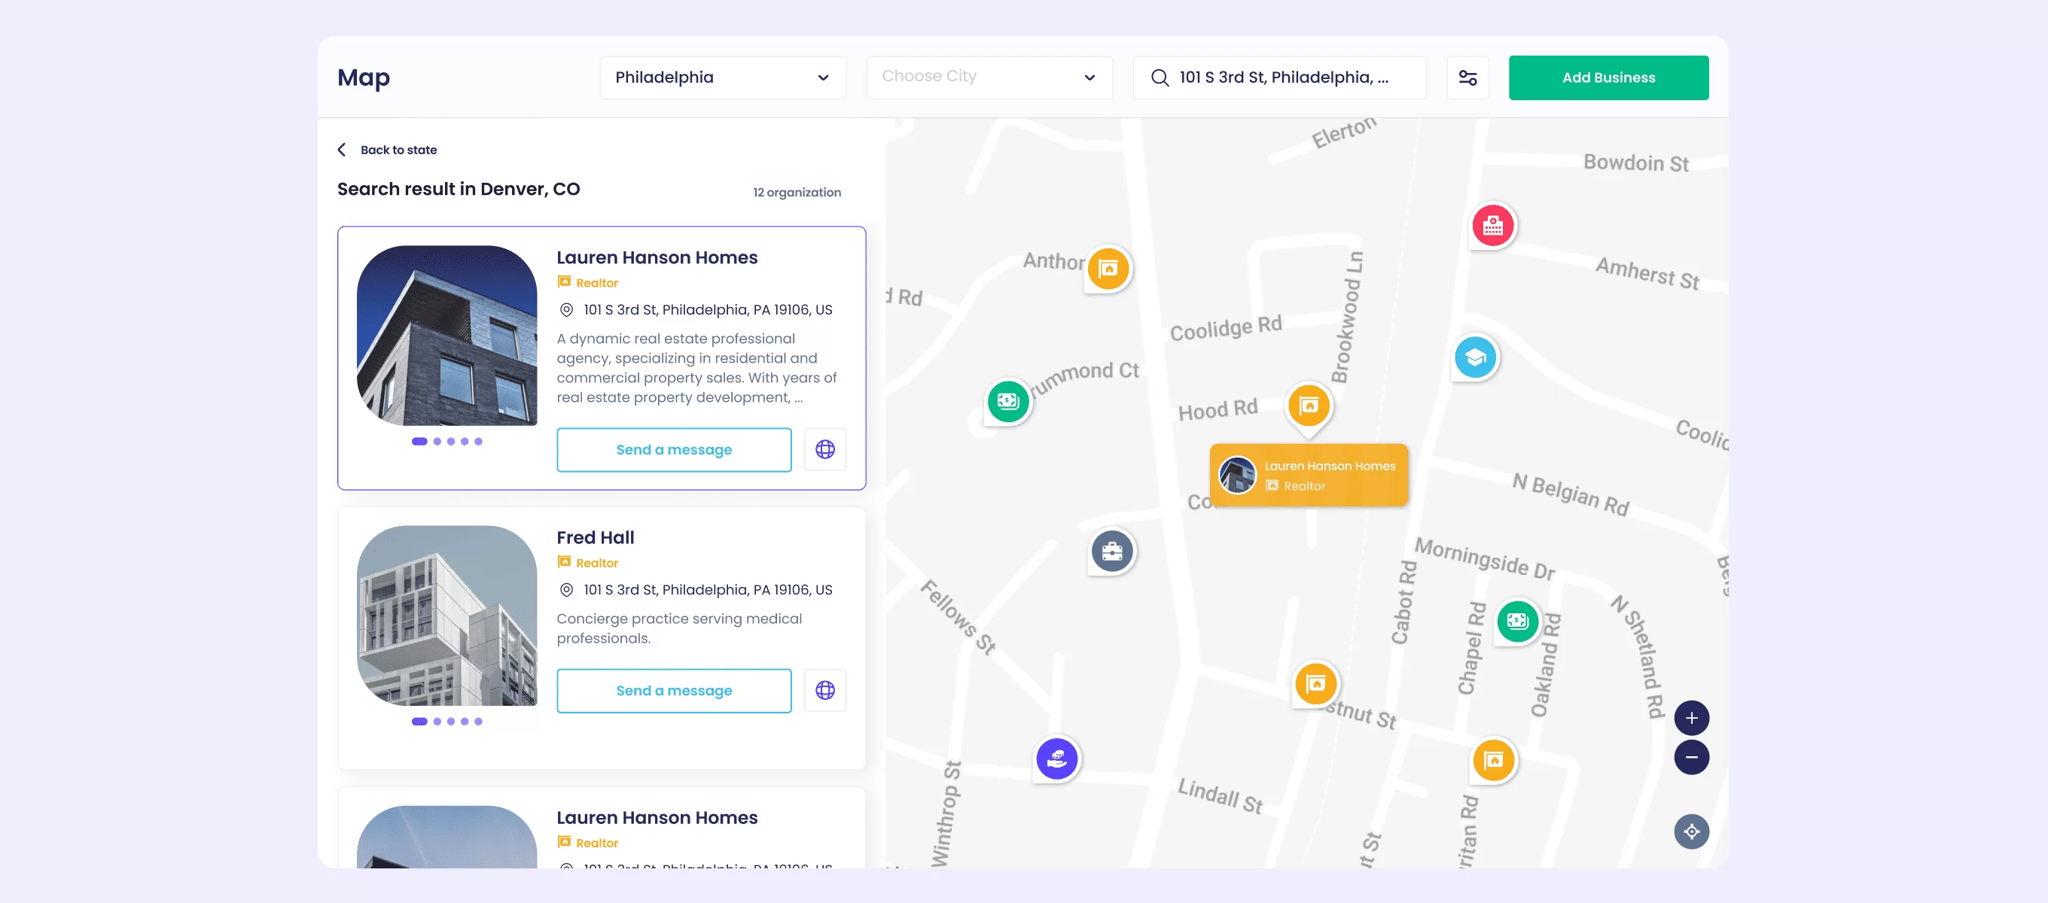Open website globe icon for Fred Hall
2048x903 pixels.
click(825, 690)
